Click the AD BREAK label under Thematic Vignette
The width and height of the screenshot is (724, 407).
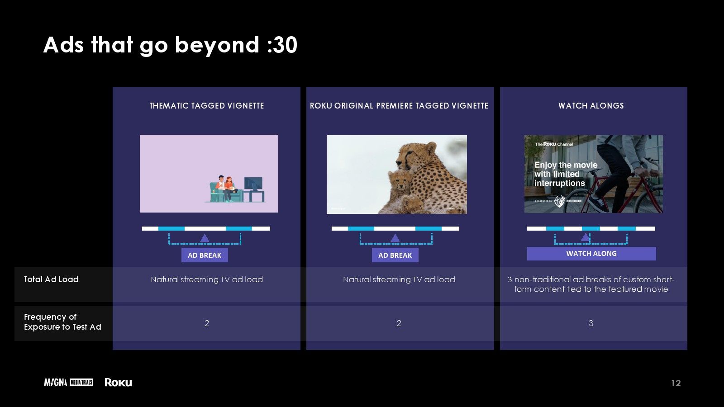pyautogui.click(x=205, y=255)
